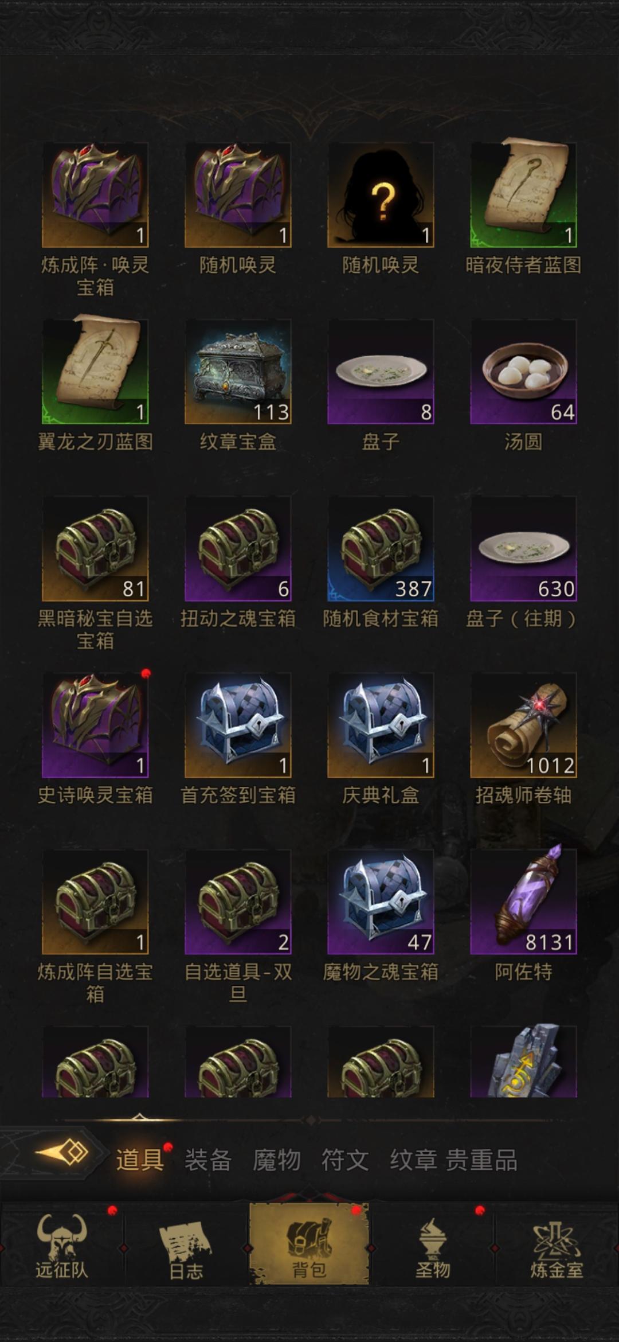Screen dimensions: 619x1342
Task: Open the 随机唤灵 silhouette question mark item
Action: [x=381, y=195]
